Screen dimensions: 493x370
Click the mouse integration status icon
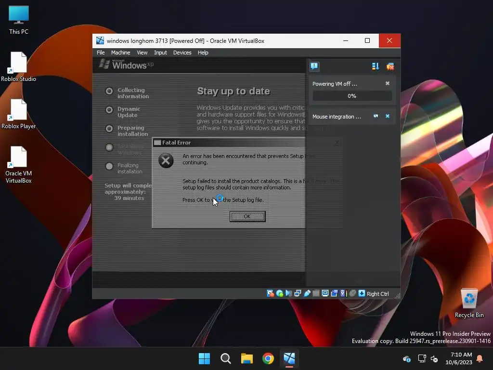[353, 293]
